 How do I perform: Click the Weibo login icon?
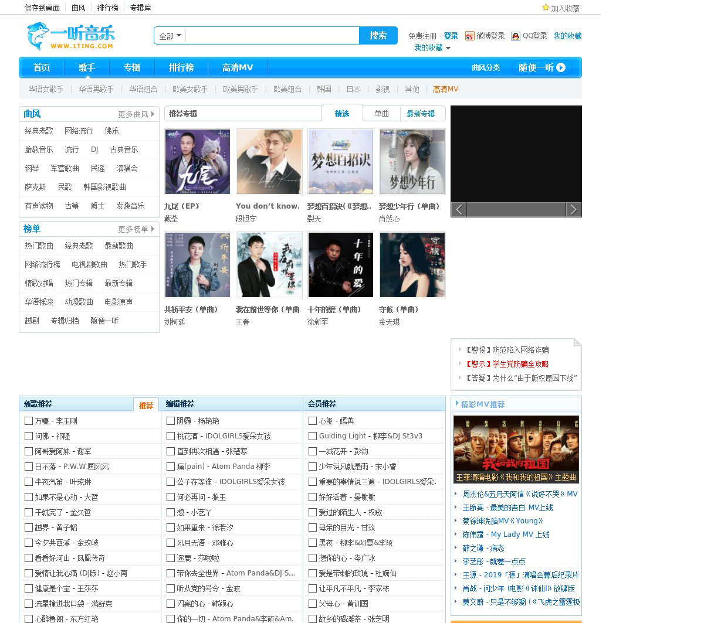[x=469, y=36]
